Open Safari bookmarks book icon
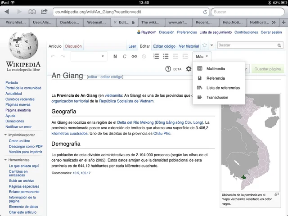 coord(32,12)
